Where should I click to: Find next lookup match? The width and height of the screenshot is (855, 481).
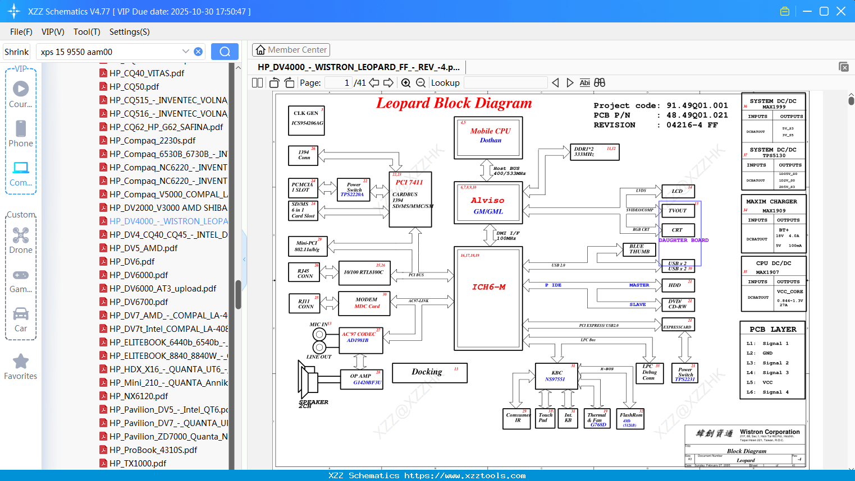point(570,82)
